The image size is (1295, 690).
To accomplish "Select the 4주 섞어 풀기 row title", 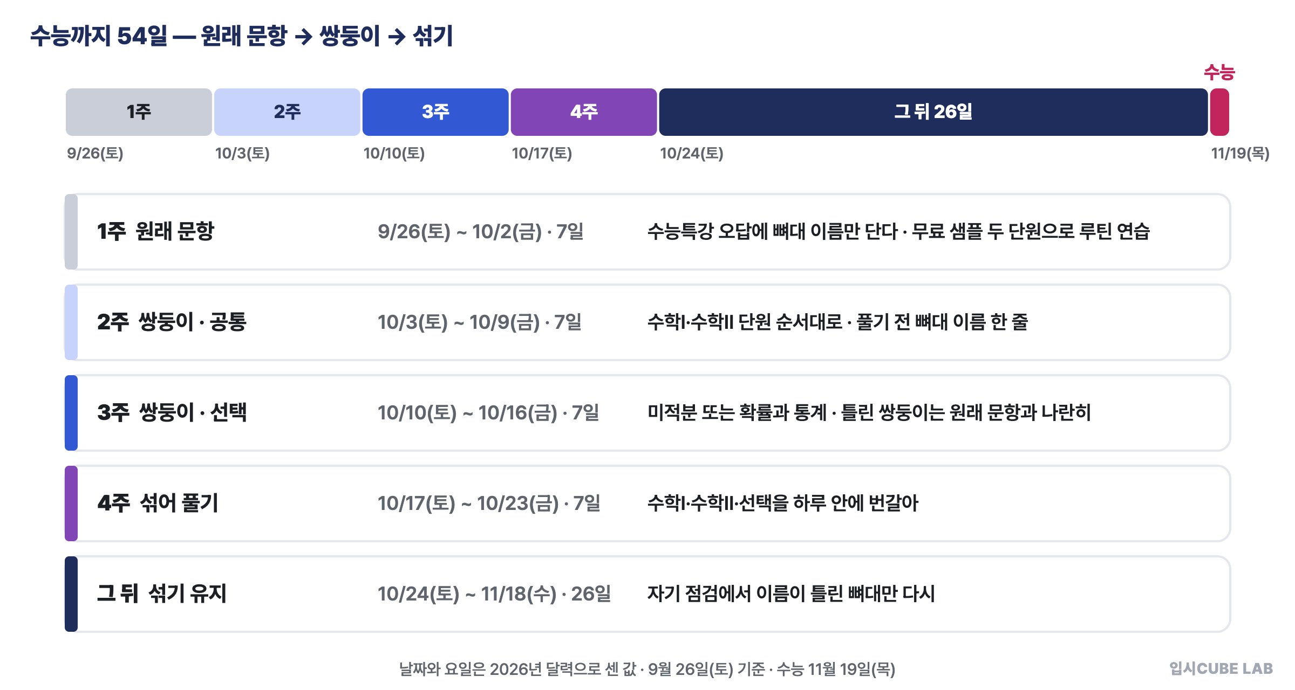I will click(x=158, y=503).
